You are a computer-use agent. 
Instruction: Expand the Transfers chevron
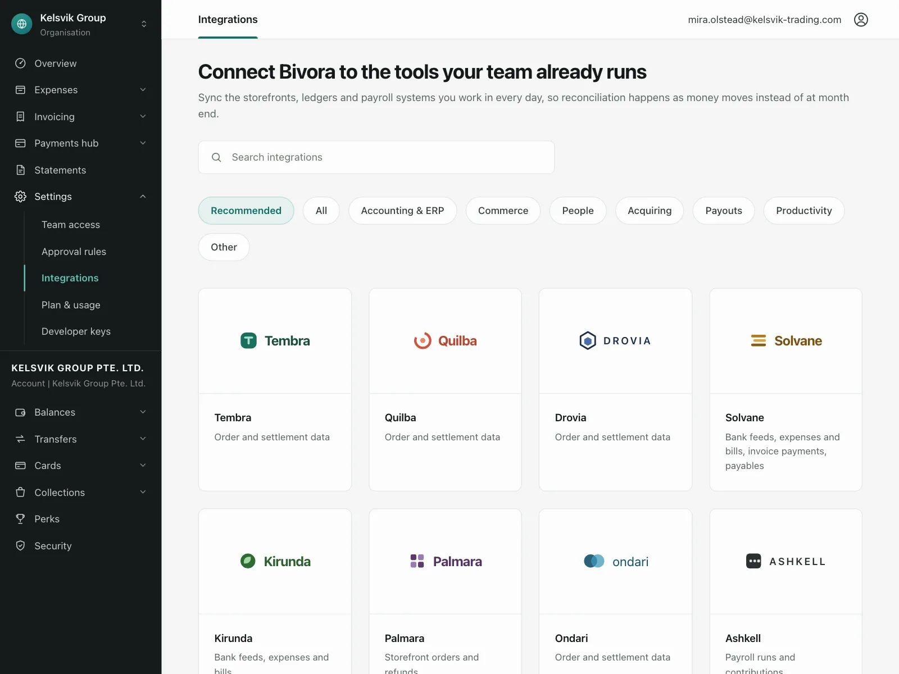click(143, 439)
